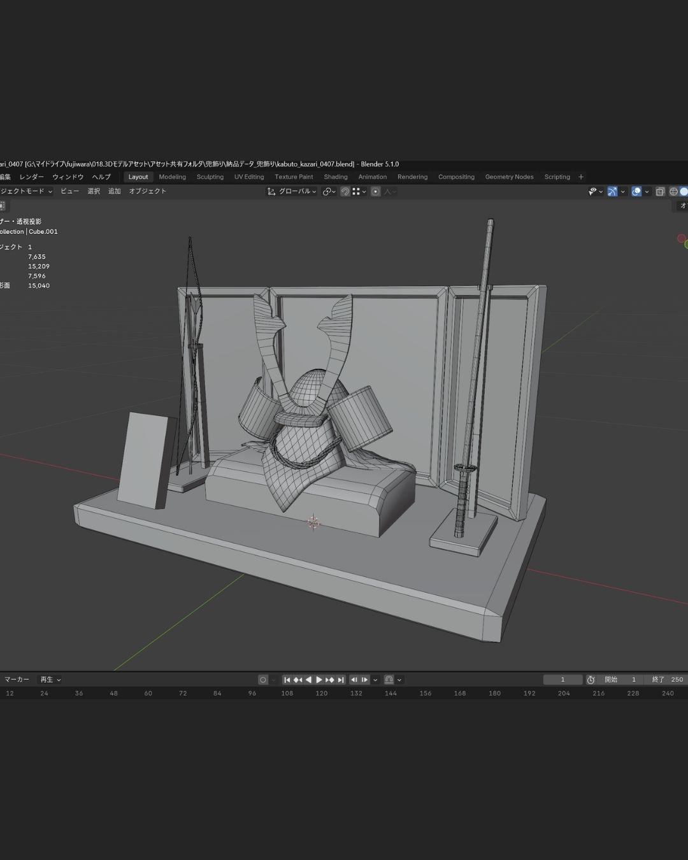688x860 pixels.
Task: Open timeline snapping options dropdown
Action: [399, 680]
